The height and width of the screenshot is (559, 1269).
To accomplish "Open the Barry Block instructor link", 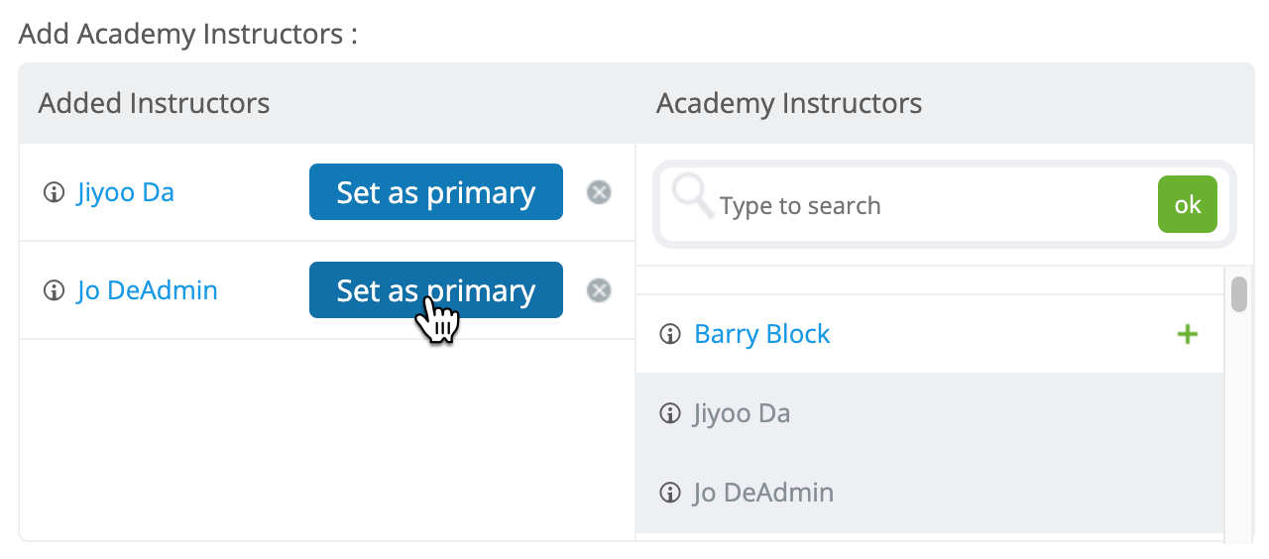I will 762,334.
